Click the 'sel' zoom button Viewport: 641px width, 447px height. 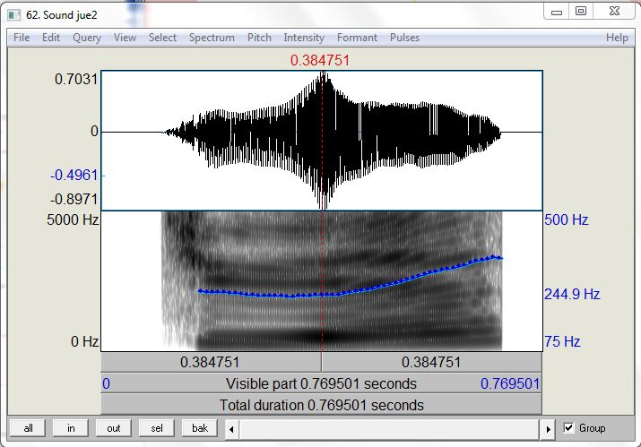pos(157,428)
